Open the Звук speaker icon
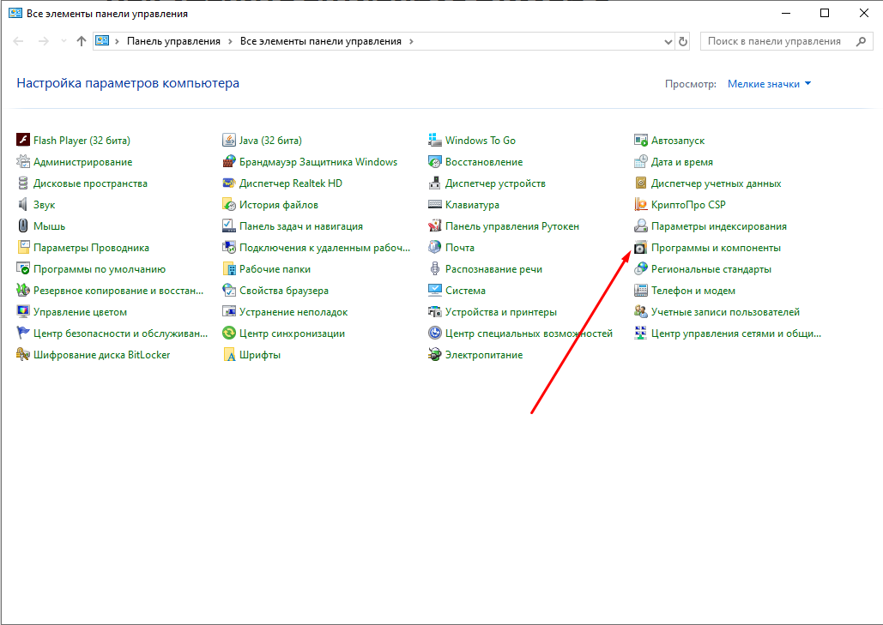Screen dimensions: 883x625 (23, 204)
